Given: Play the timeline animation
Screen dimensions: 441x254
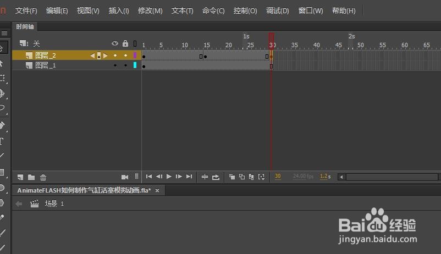Looking at the screenshot, I should (169, 177).
